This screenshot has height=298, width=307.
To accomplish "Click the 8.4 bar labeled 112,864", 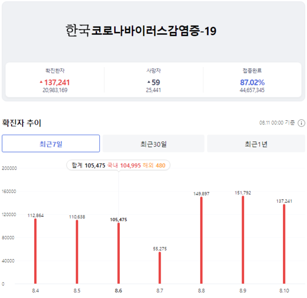I will click(x=35, y=251).
